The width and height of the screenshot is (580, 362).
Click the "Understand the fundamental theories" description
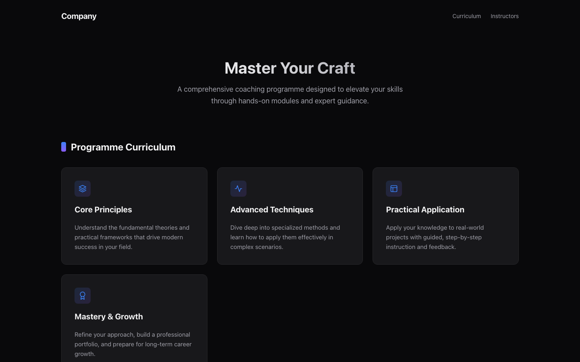(132, 237)
